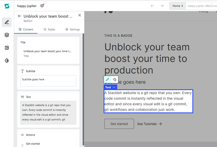Image resolution: width=217 pixels, height=147 pixels.
Task: Open the Home page breadcrumb dropdown
Action: [x=178, y=6]
